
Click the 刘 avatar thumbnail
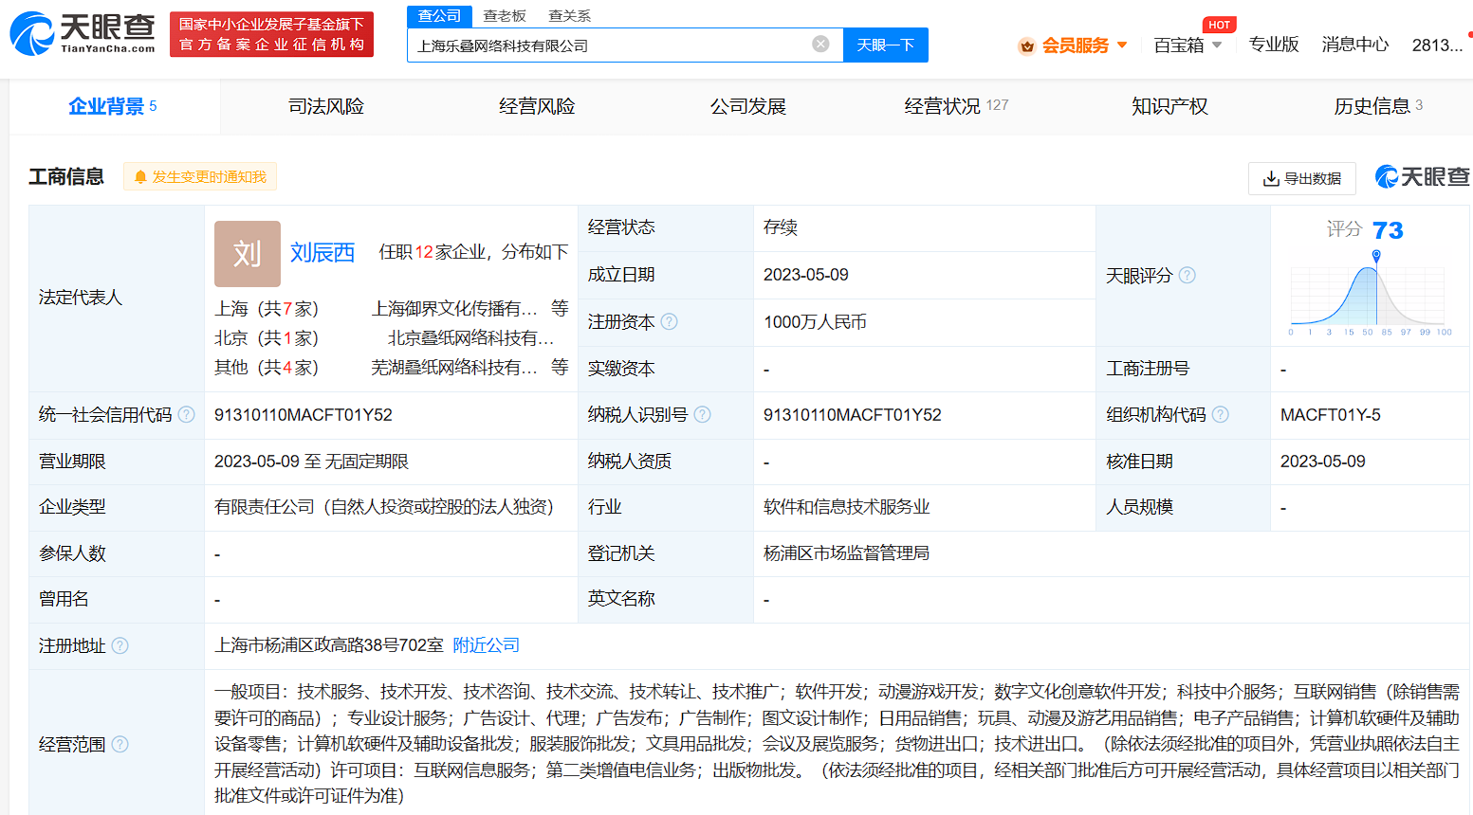click(x=248, y=254)
